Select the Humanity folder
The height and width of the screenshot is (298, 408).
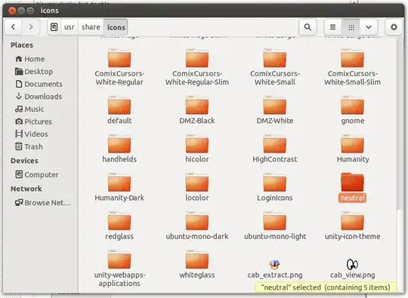(352, 149)
